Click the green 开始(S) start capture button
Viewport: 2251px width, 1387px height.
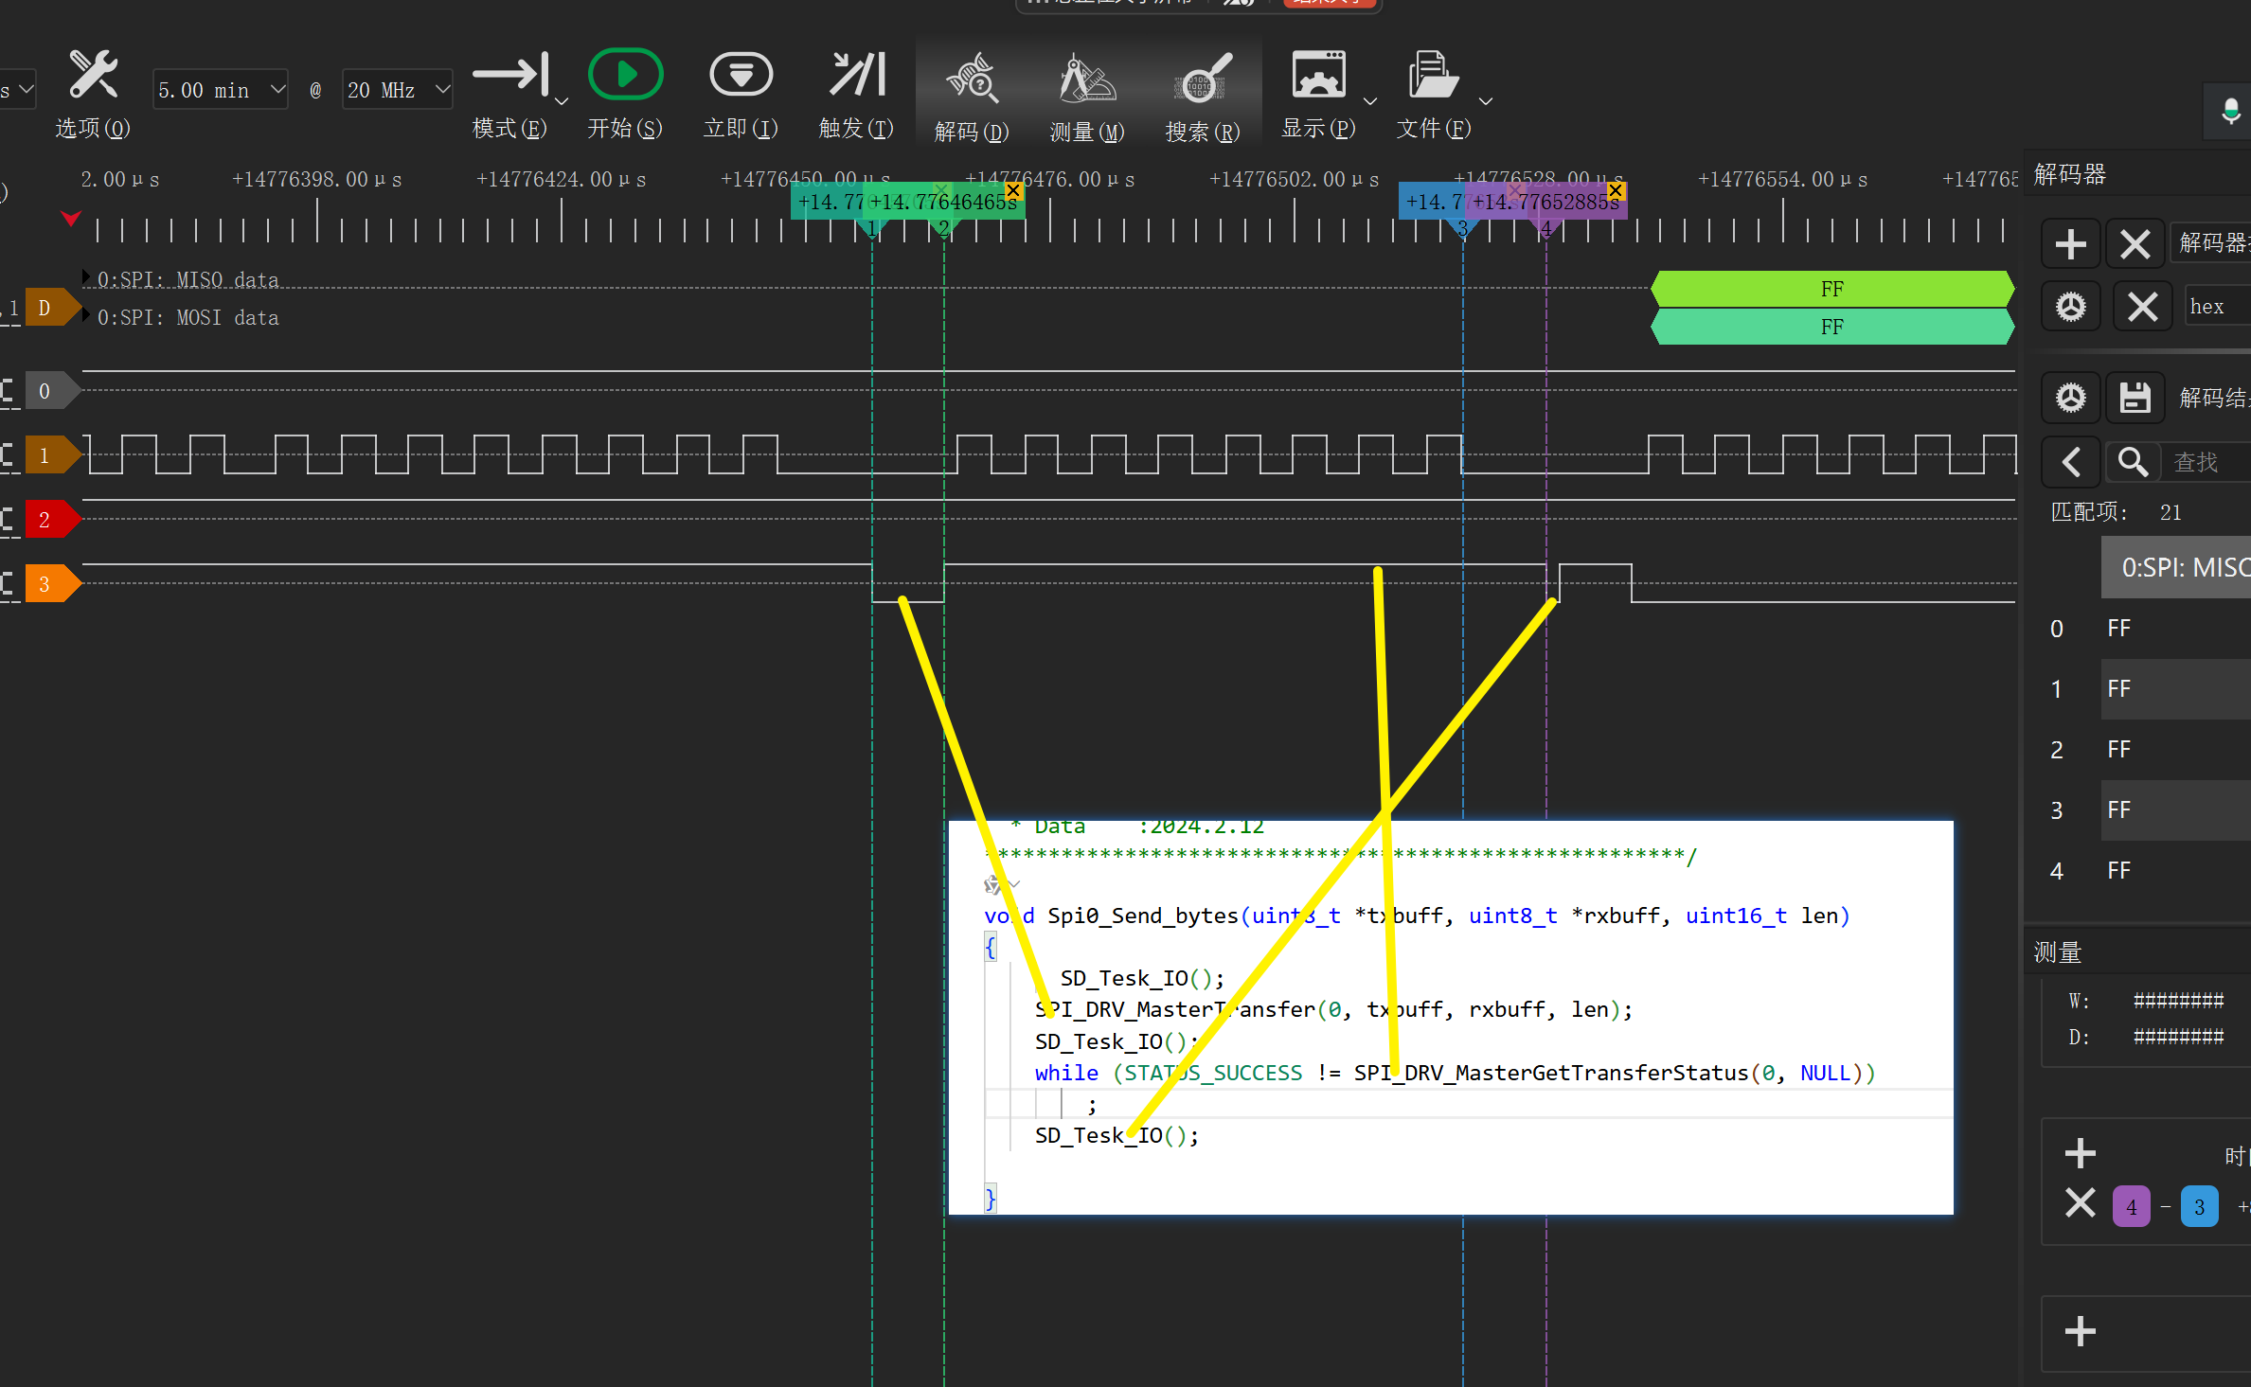pyautogui.click(x=625, y=75)
